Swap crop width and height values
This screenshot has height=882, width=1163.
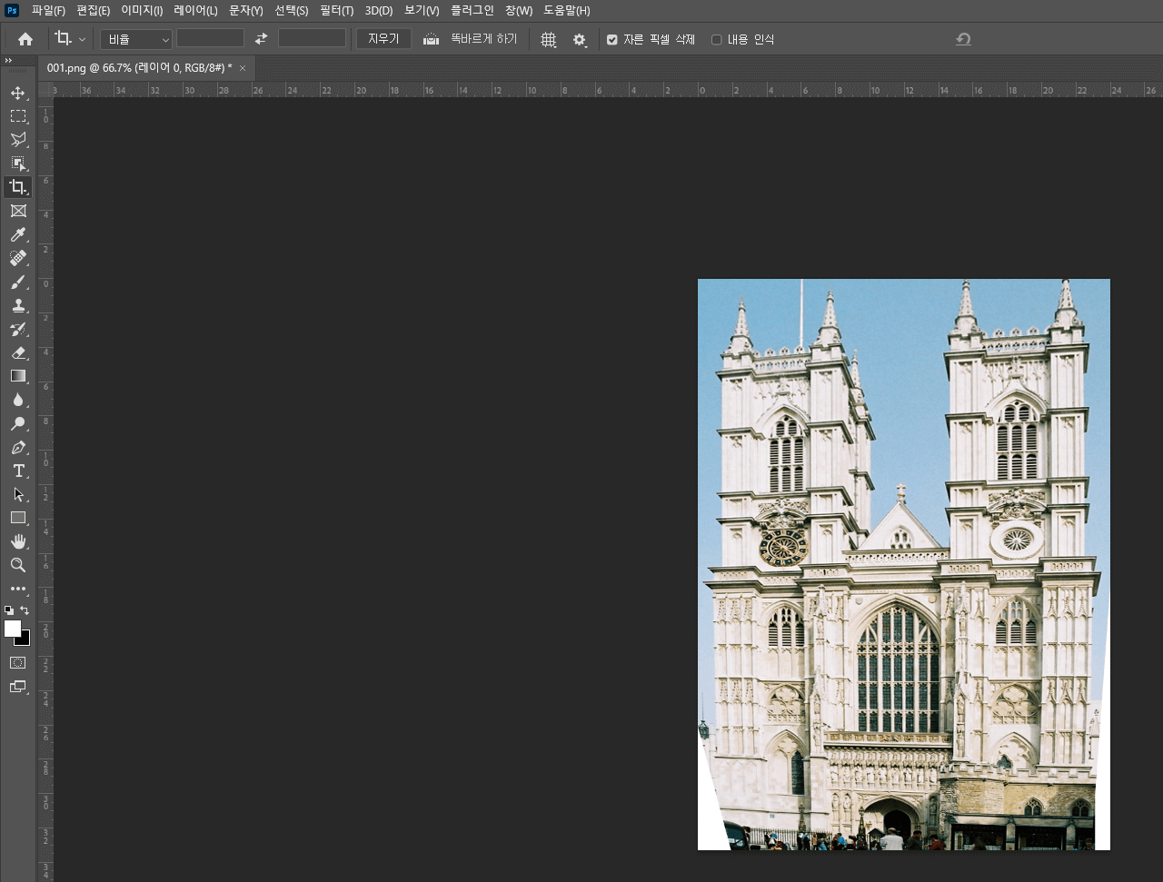(262, 39)
